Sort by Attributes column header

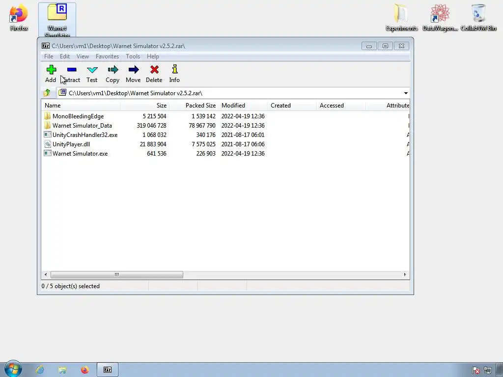[388, 106]
